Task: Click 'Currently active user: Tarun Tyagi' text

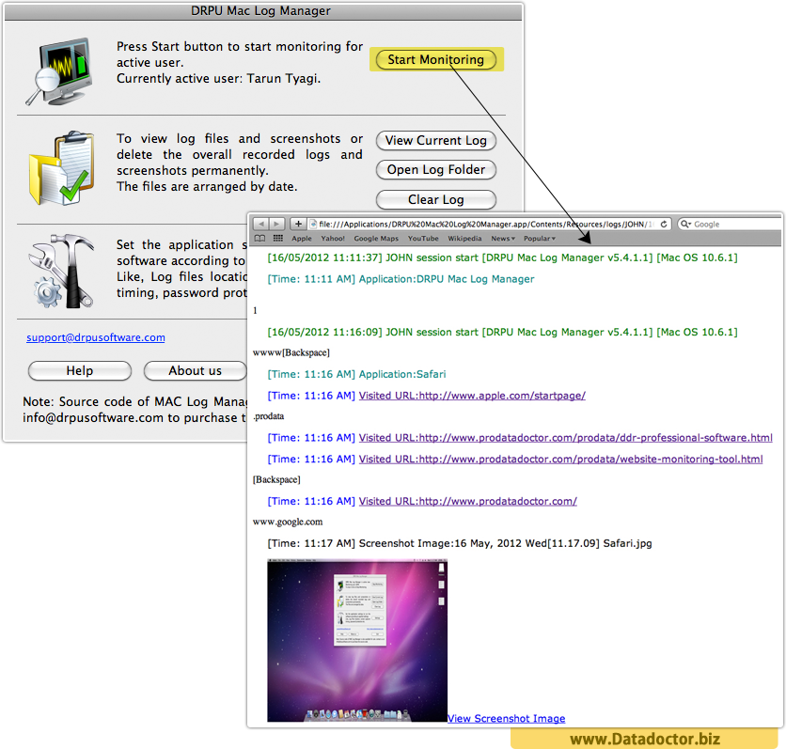Action: click(218, 79)
